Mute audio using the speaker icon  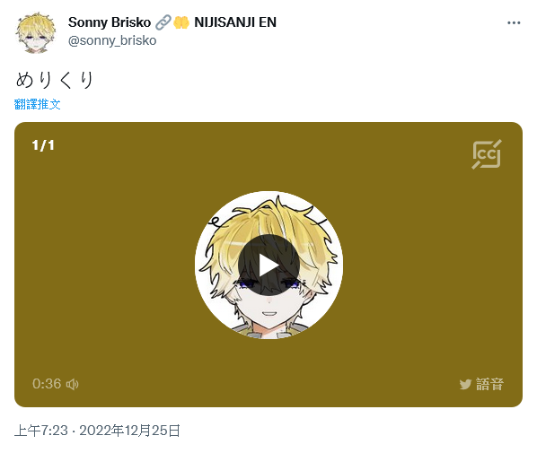point(72,384)
